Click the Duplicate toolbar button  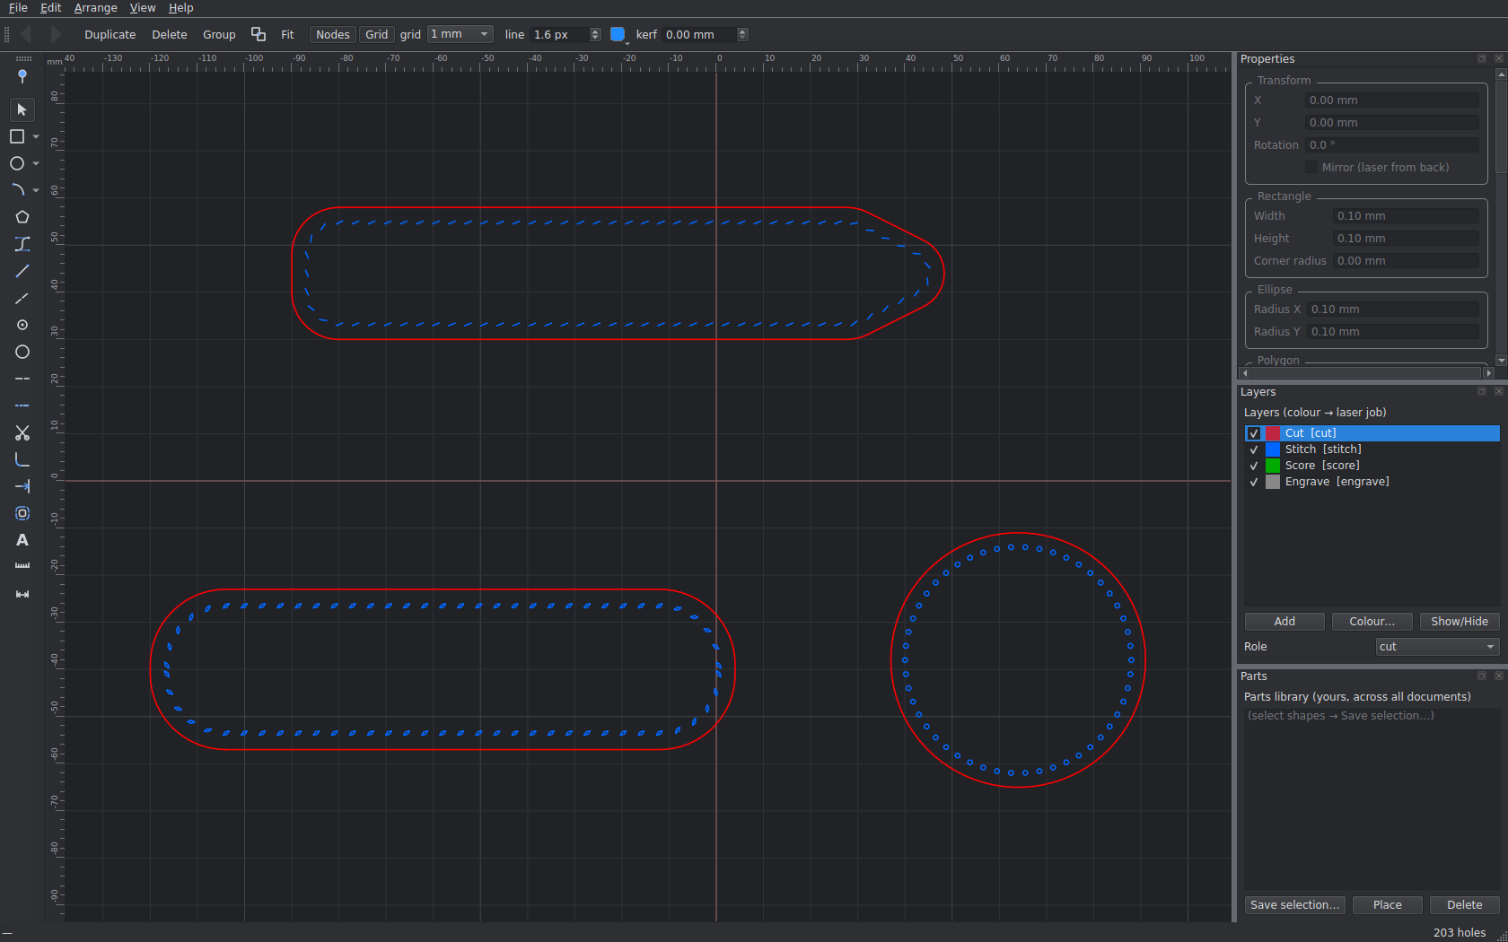pyautogui.click(x=110, y=34)
